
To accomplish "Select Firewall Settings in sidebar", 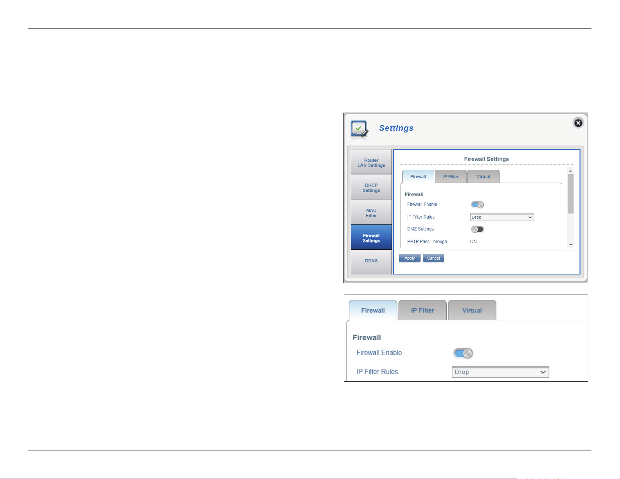I will (x=371, y=237).
